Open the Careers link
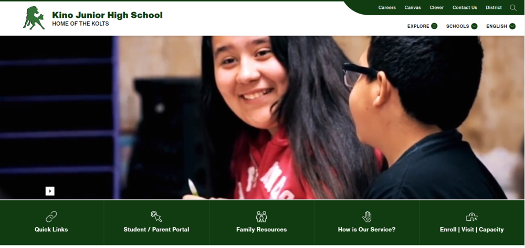The image size is (525, 248). tap(387, 7)
